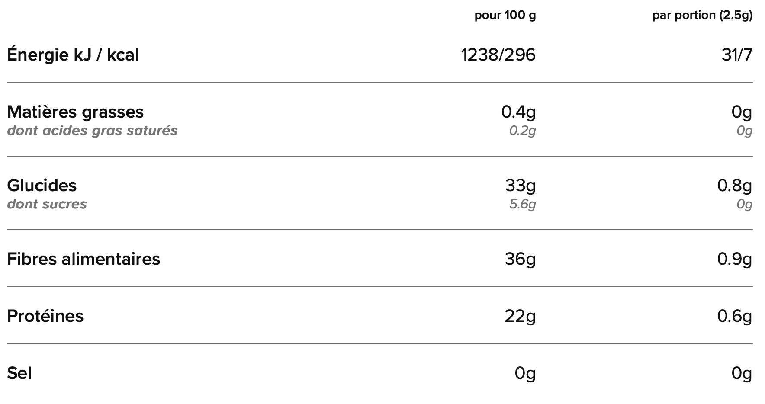This screenshot has width=765, height=404.
Task: Click the 5.6g sugars value
Action: coord(522,204)
